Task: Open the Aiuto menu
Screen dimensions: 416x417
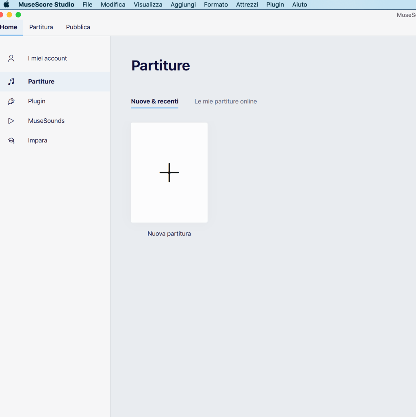Action: [x=299, y=5]
